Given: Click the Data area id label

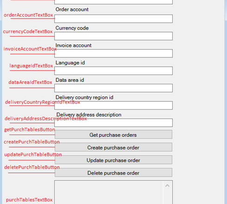Looking at the screenshot, I should pyautogui.click(x=70, y=80).
